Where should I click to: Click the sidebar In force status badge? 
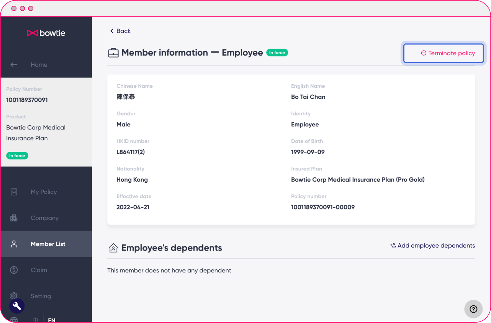point(17,156)
